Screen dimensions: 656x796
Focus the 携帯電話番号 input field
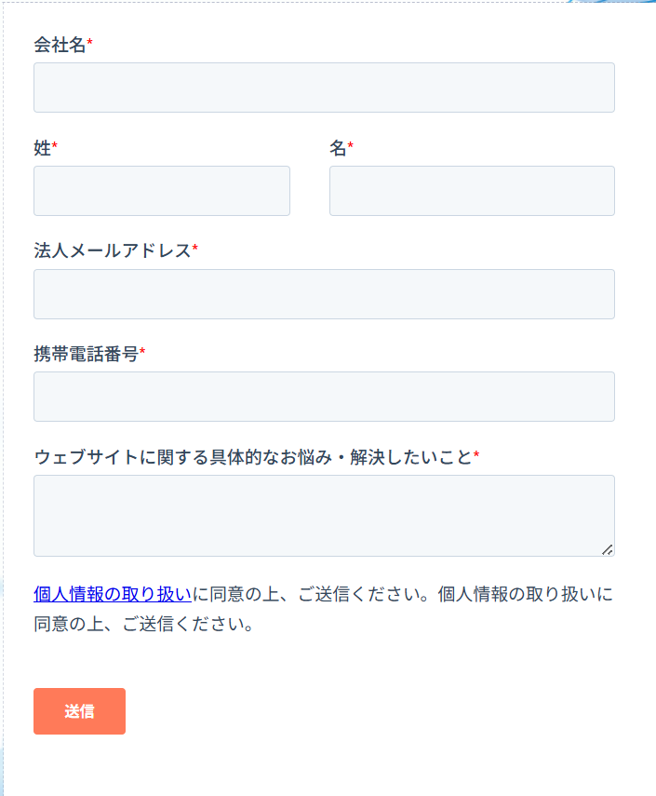tap(324, 397)
